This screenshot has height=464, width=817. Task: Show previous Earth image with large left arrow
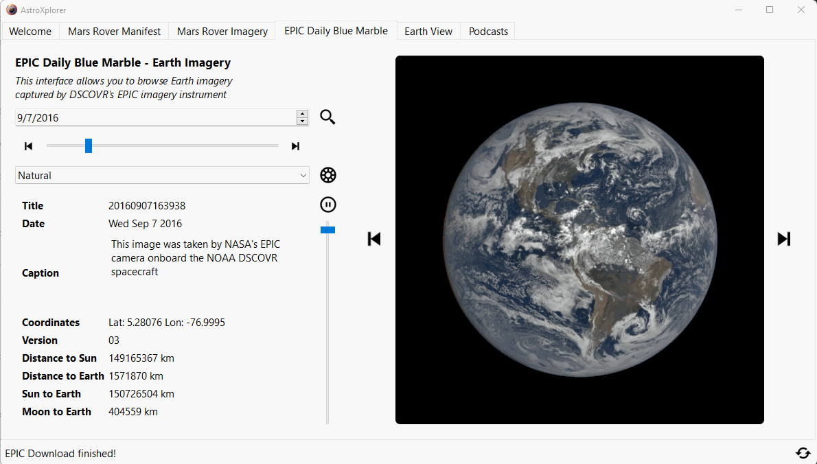(x=374, y=239)
